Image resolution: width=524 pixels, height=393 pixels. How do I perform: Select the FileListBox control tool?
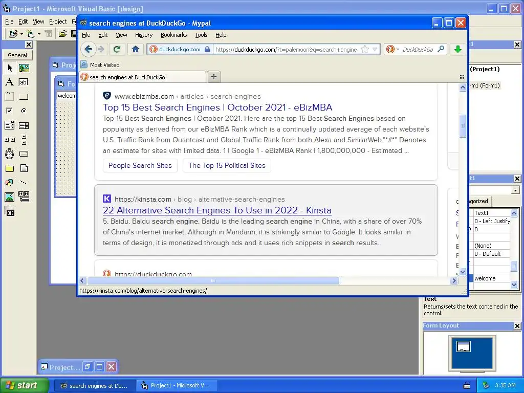point(24,168)
